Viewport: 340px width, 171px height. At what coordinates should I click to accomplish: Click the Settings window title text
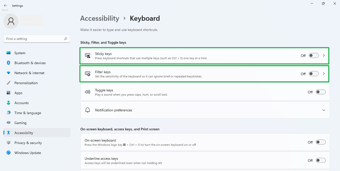tap(17, 6)
